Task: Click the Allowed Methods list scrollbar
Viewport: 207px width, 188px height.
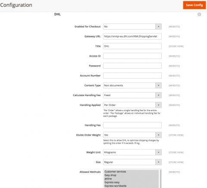Action: pos(160,179)
